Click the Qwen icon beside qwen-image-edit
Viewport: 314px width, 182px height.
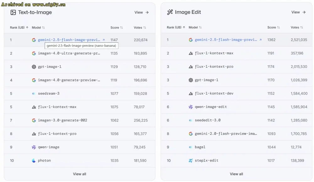tap(191, 107)
